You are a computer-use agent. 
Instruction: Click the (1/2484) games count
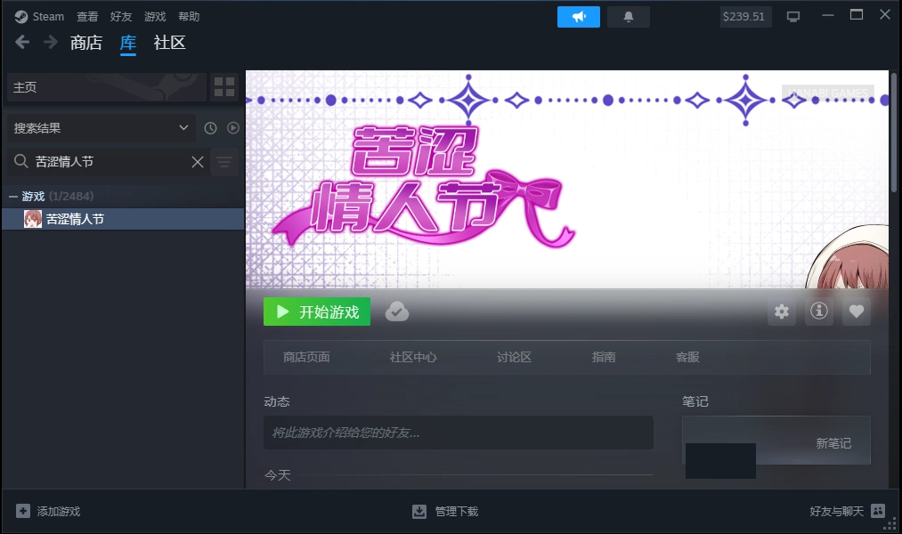71,197
